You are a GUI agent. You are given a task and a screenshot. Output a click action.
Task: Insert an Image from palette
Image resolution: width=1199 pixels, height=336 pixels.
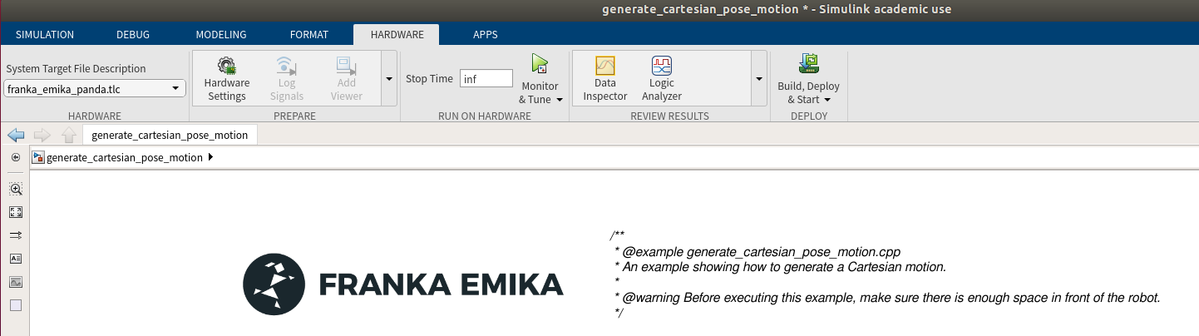click(15, 282)
